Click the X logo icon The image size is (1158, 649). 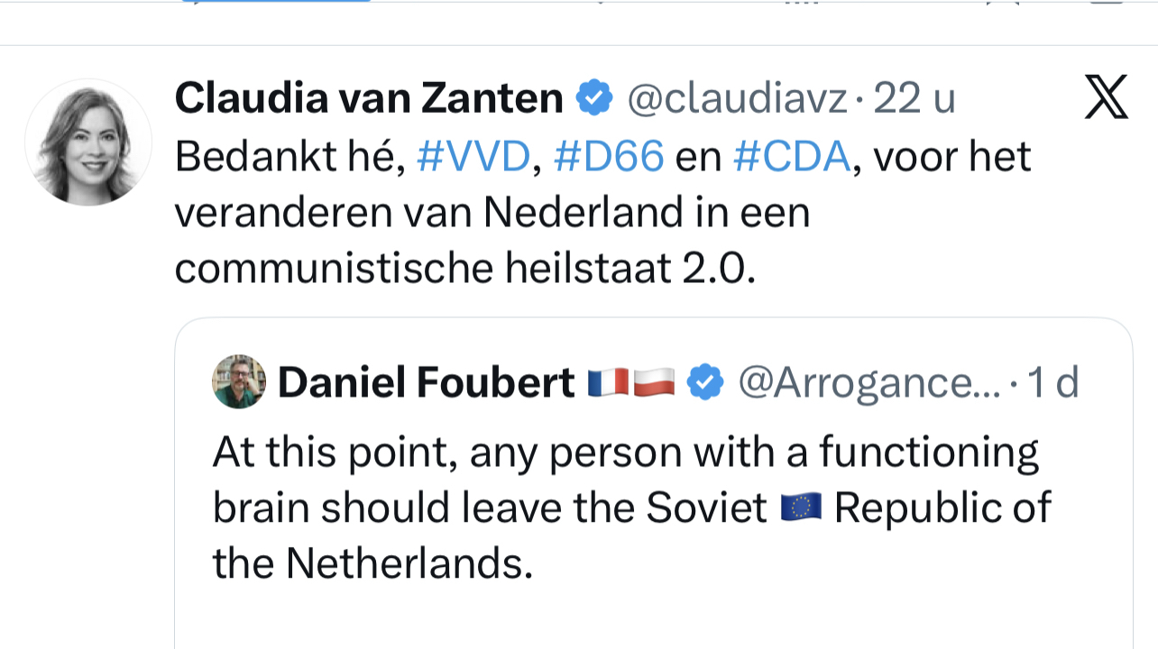[x=1106, y=97]
